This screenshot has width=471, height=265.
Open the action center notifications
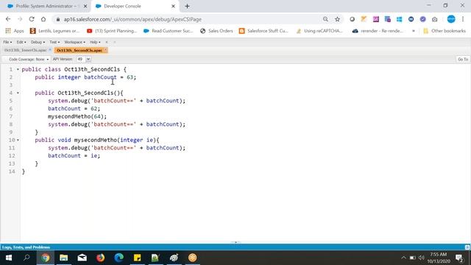pos(459,258)
